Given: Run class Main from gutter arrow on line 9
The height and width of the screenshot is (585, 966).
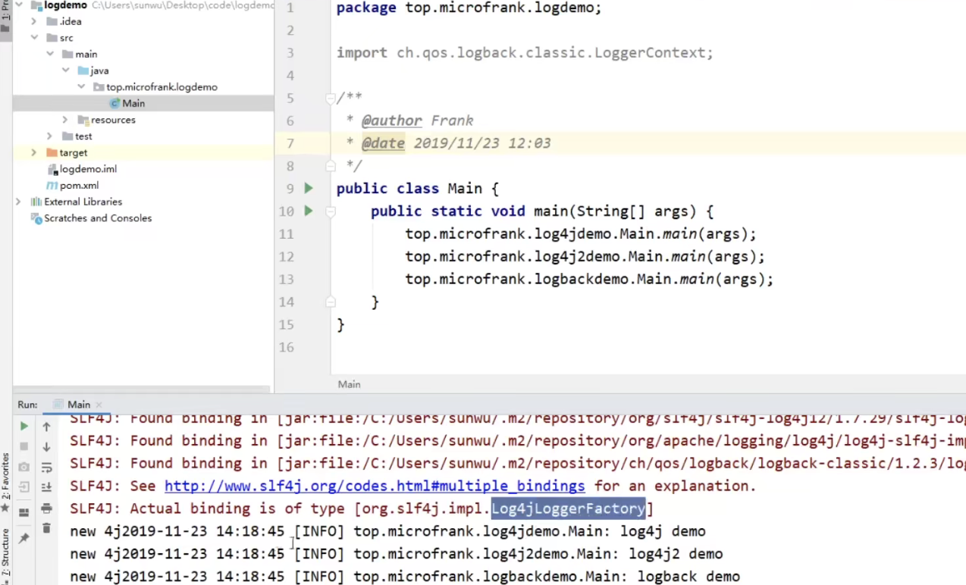Looking at the screenshot, I should pyautogui.click(x=309, y=188).
